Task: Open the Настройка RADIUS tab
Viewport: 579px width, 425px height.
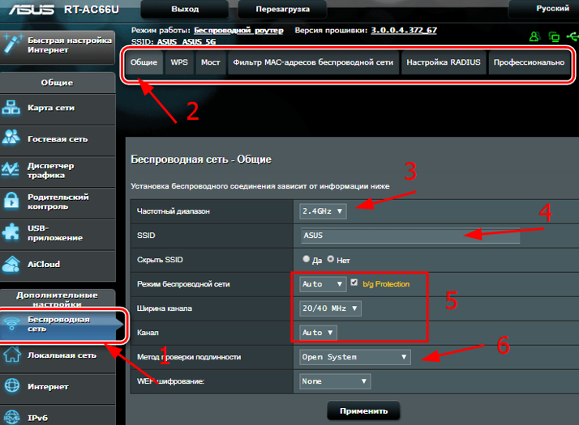Action: [444, 62]
